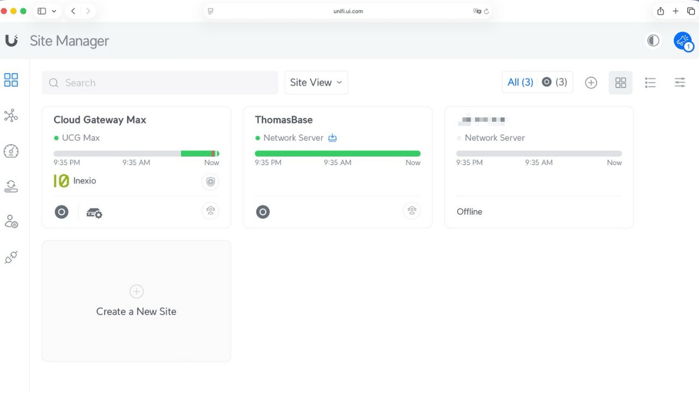Open the topology icon in left sidebar
Viewport: 699px width, 393px height.
point(11,115)
